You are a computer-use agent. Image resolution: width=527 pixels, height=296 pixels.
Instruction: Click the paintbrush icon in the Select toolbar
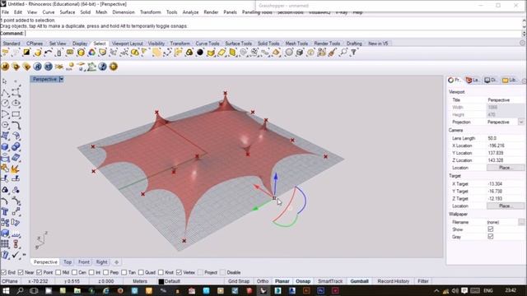click(x=333, y=53)
